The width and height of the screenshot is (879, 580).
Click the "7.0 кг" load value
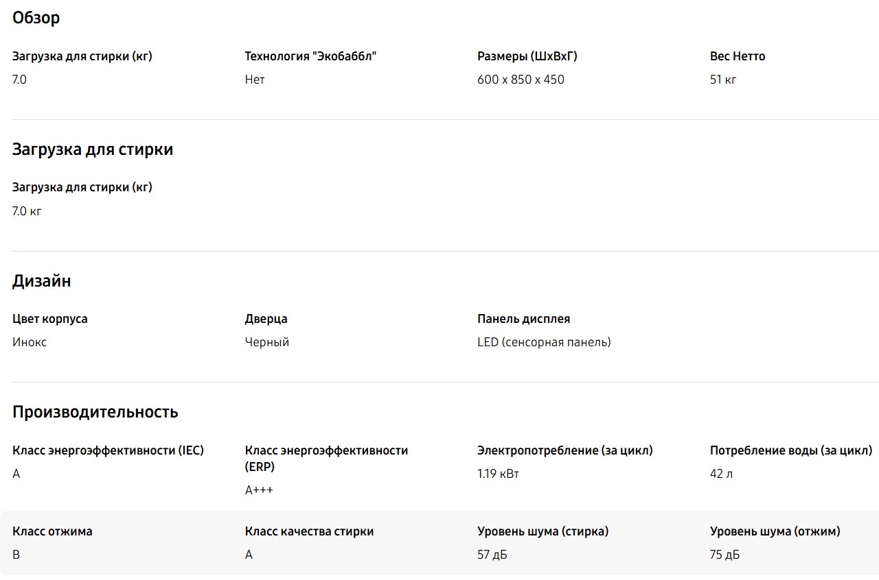click(27, 211)
